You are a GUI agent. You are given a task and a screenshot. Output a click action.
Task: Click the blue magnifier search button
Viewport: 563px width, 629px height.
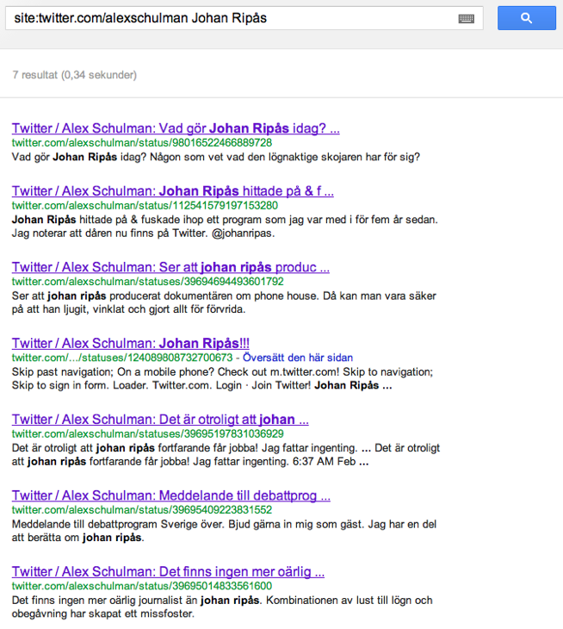tap(527, 18)
